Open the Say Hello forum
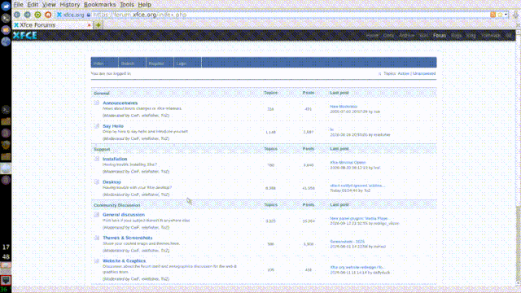The image size is (521, 293). point(113,126)
